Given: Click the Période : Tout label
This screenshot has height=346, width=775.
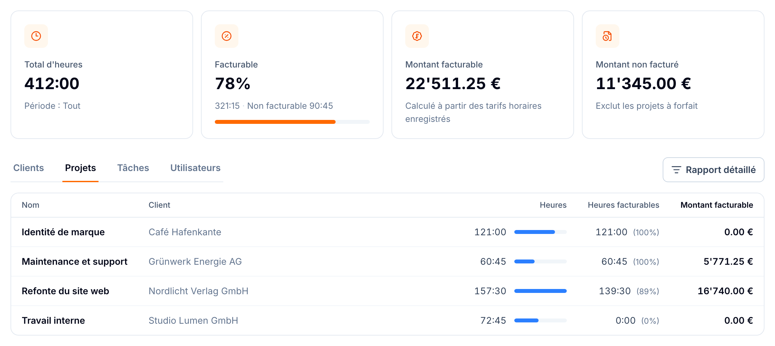Looking at the screenshot, I should coord(52,106).
